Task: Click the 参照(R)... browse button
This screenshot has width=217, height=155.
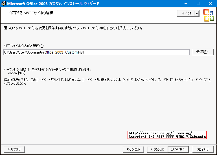Action: 203,52
